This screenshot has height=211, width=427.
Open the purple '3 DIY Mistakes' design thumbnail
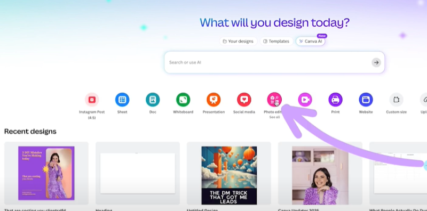46,173
